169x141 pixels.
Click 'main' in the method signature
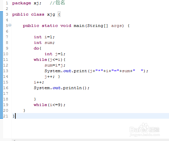point(79,26)
